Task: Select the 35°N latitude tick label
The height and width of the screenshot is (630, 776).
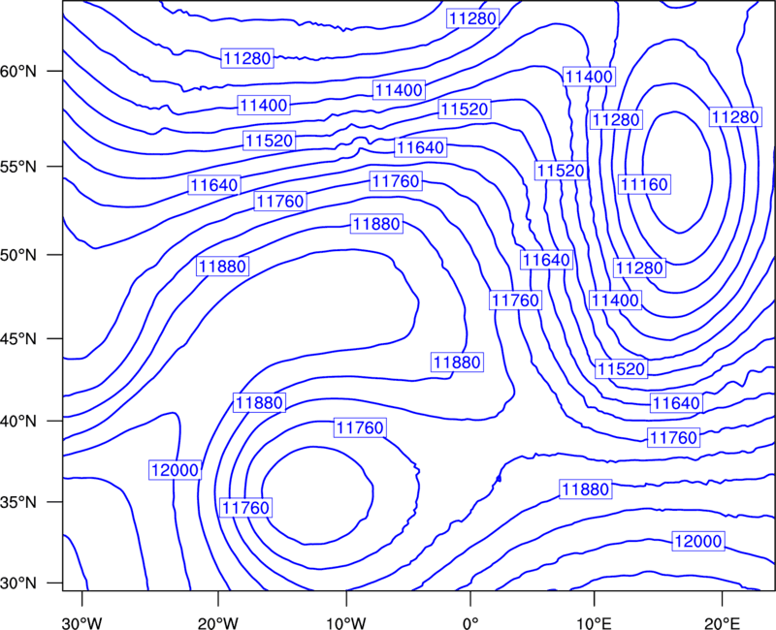Action: pyautogui.click(x=18, y=502)
